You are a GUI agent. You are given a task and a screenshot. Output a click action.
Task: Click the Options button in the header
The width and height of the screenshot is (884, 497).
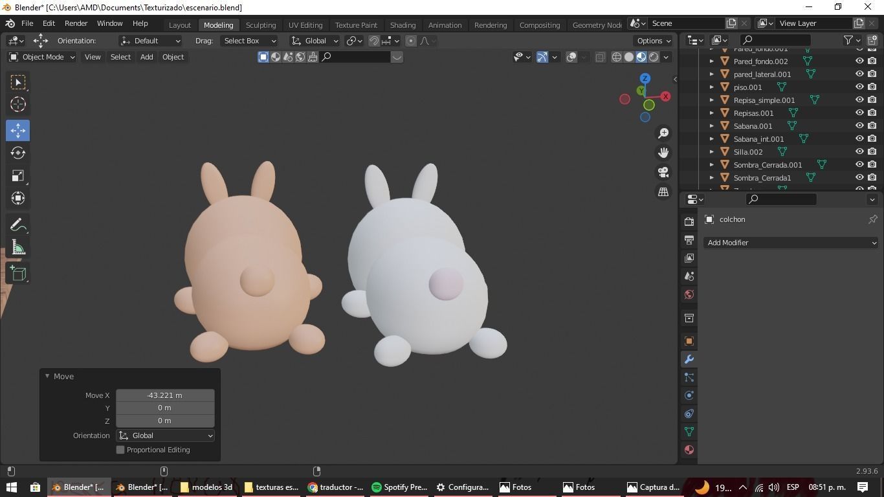click(652, 40)
